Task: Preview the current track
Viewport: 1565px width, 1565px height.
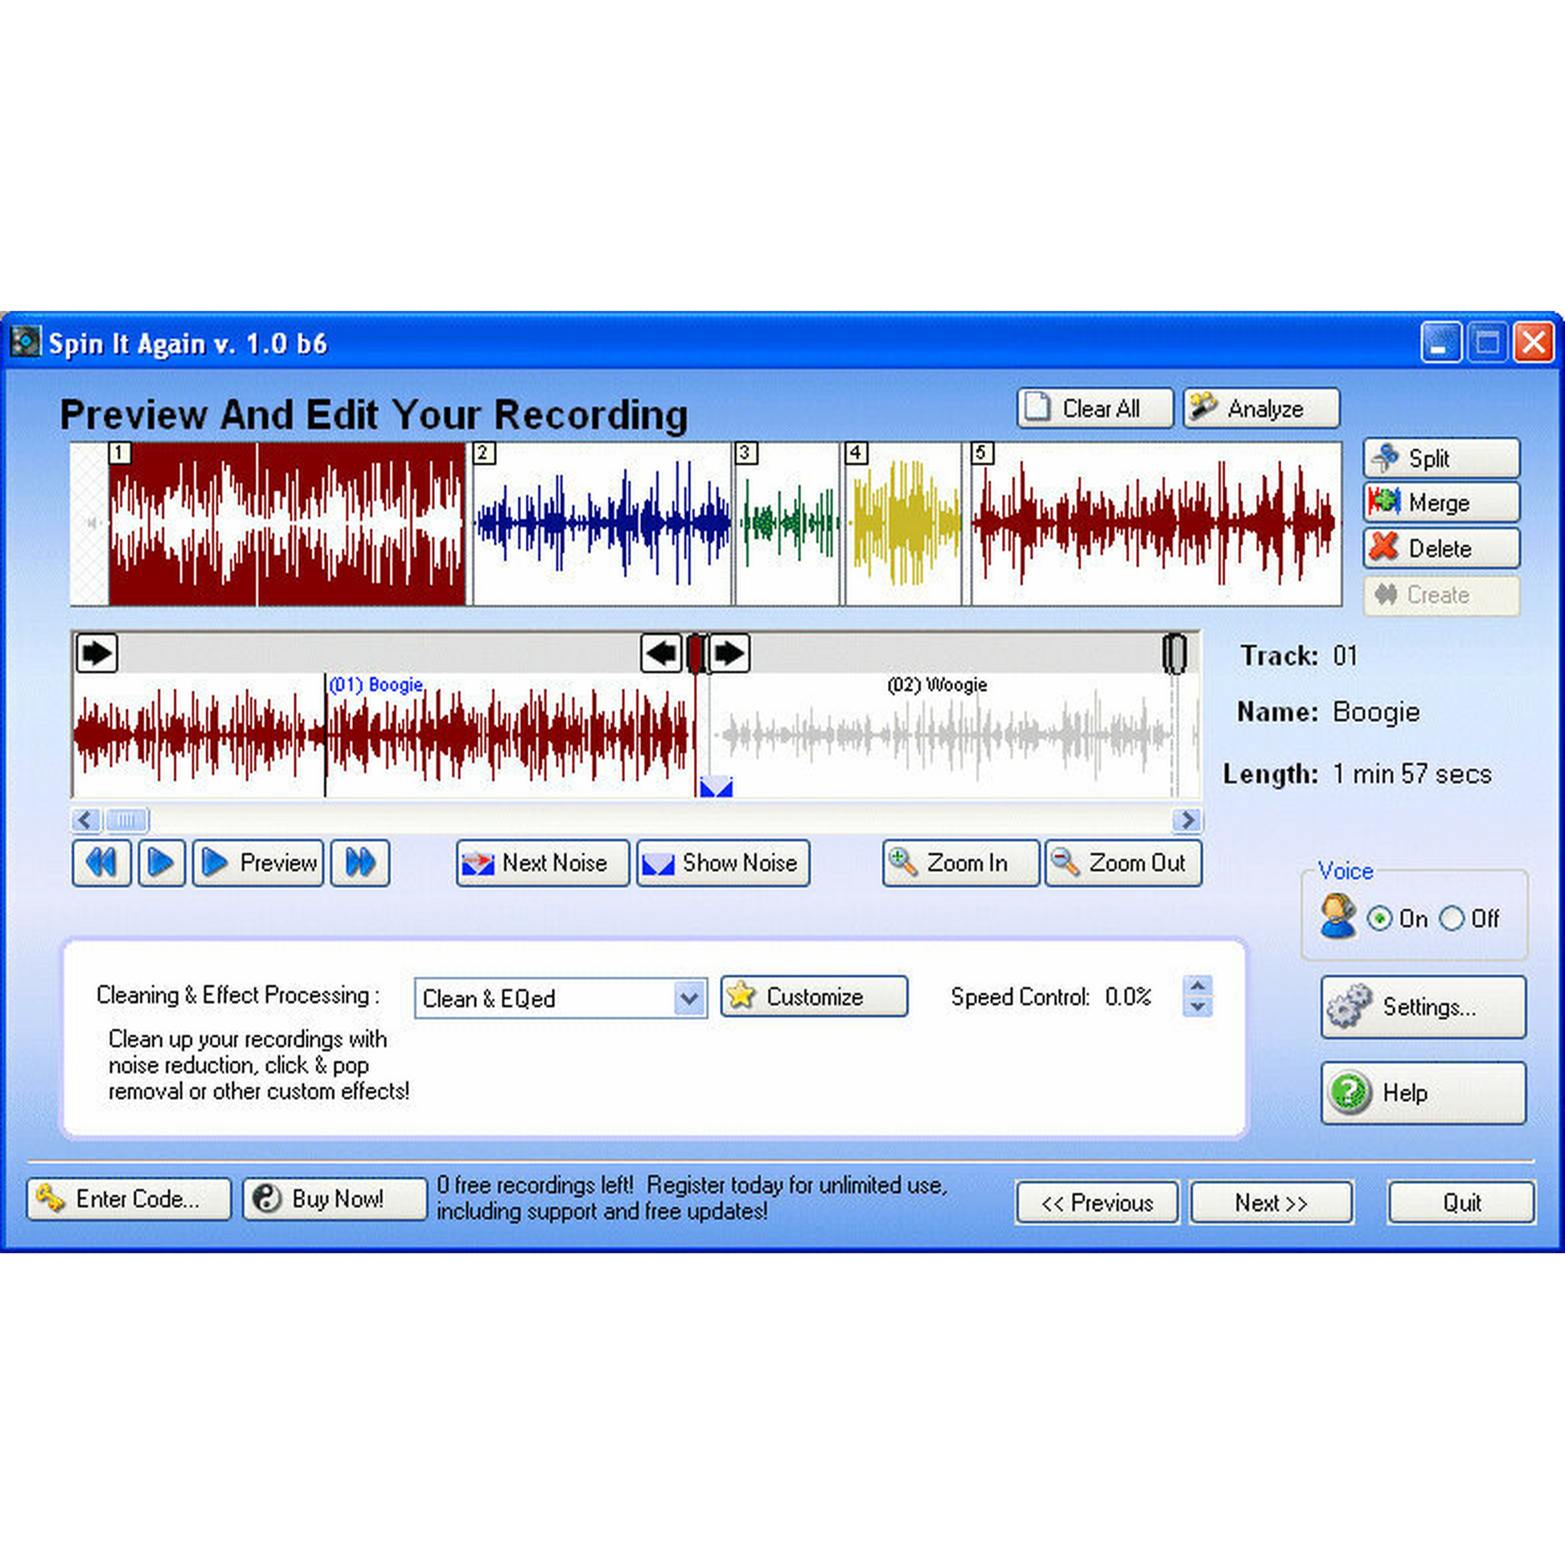Action: coord(257,864)
